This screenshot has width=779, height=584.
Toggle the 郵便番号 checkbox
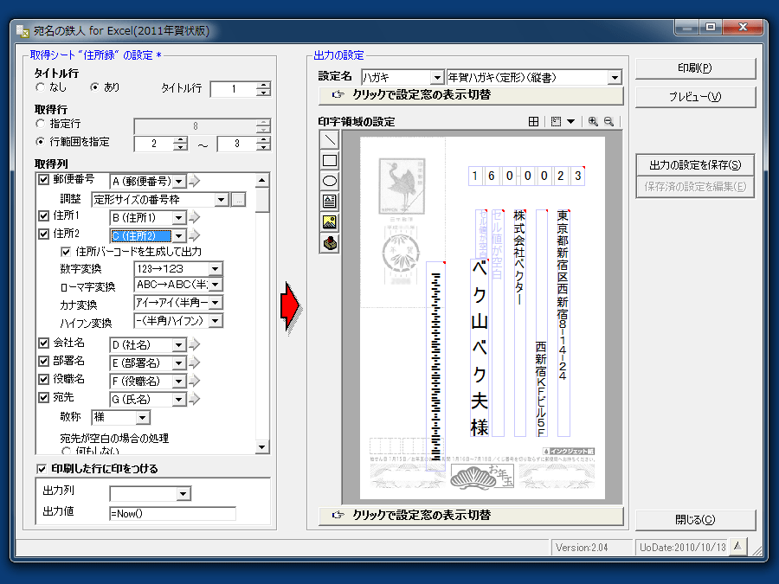click(44, 179)
